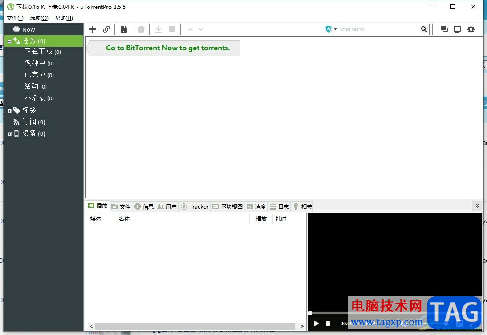
Task: Switch to the Tracker tab
Action: [195, 206]
